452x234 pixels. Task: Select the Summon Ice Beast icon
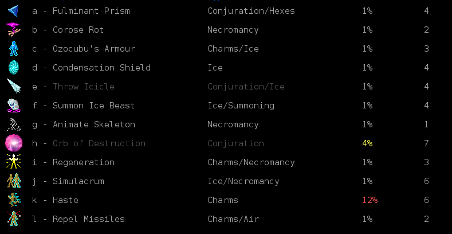click(14, 106)
